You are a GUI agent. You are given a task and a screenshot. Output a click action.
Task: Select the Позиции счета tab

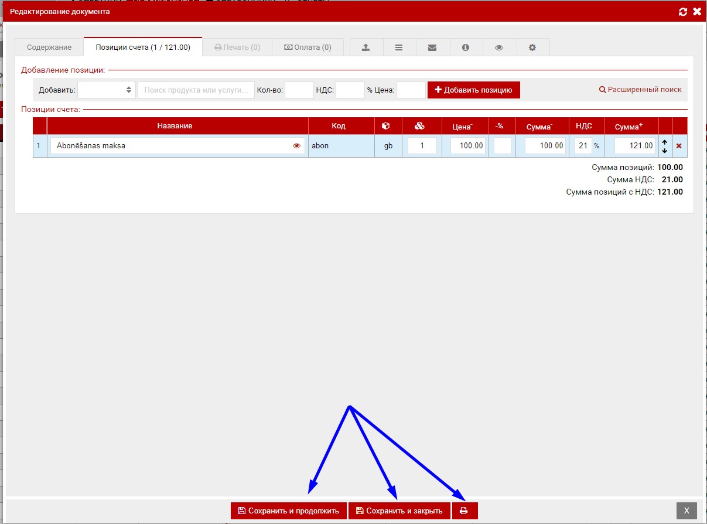click(x=143, y=47)
